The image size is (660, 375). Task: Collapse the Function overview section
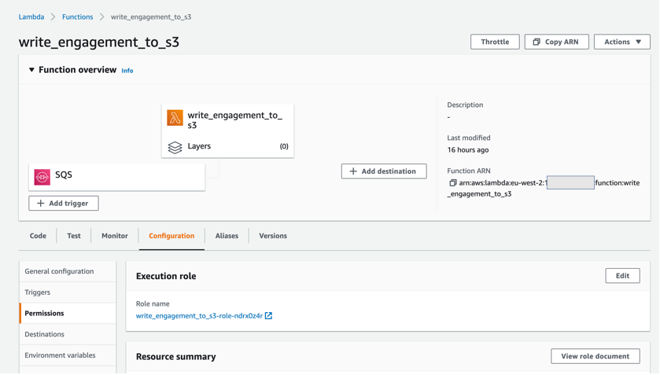(x=31, y=70)
